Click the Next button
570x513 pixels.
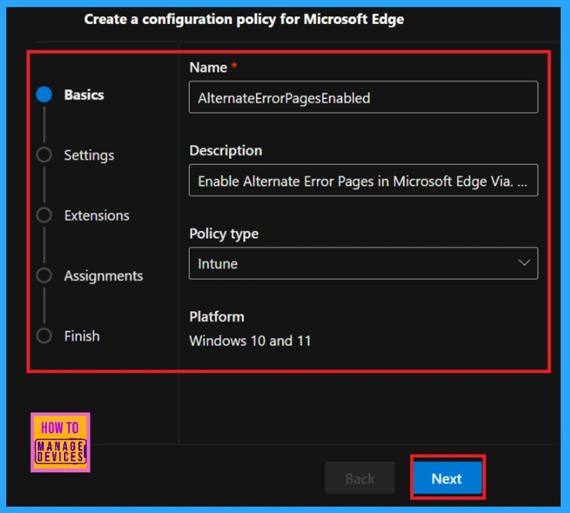click(448, 478)
